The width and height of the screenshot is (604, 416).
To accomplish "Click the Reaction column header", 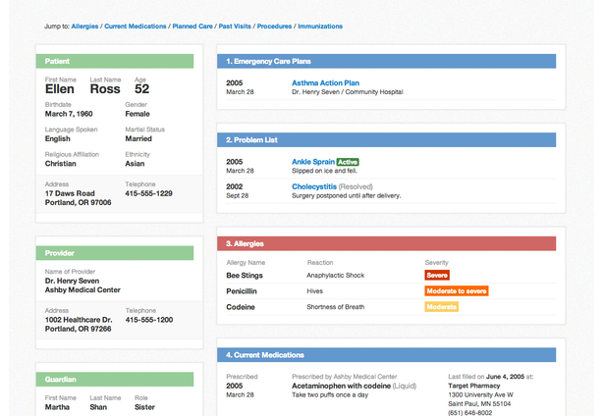I will [320, 263].
